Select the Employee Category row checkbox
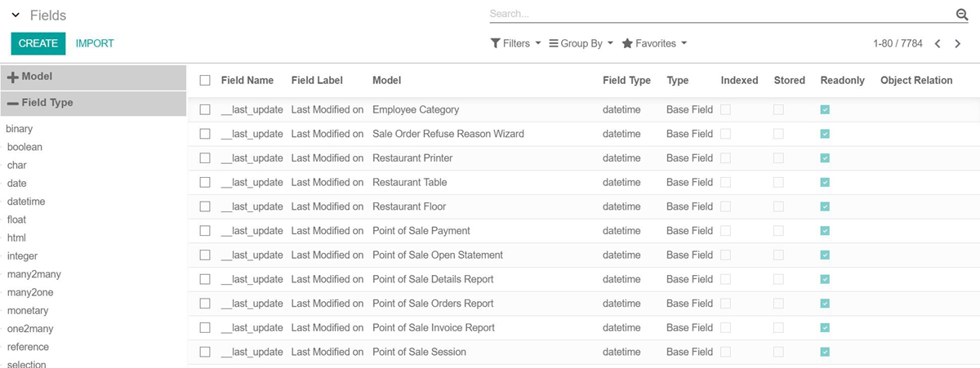Image resolution: width=980 pixels, height=368 pixels. coord(205,109)
